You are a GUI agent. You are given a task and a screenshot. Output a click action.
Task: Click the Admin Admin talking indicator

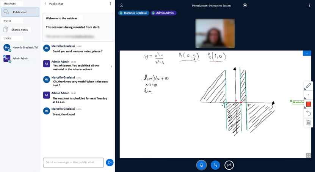(x=163, y=13)
